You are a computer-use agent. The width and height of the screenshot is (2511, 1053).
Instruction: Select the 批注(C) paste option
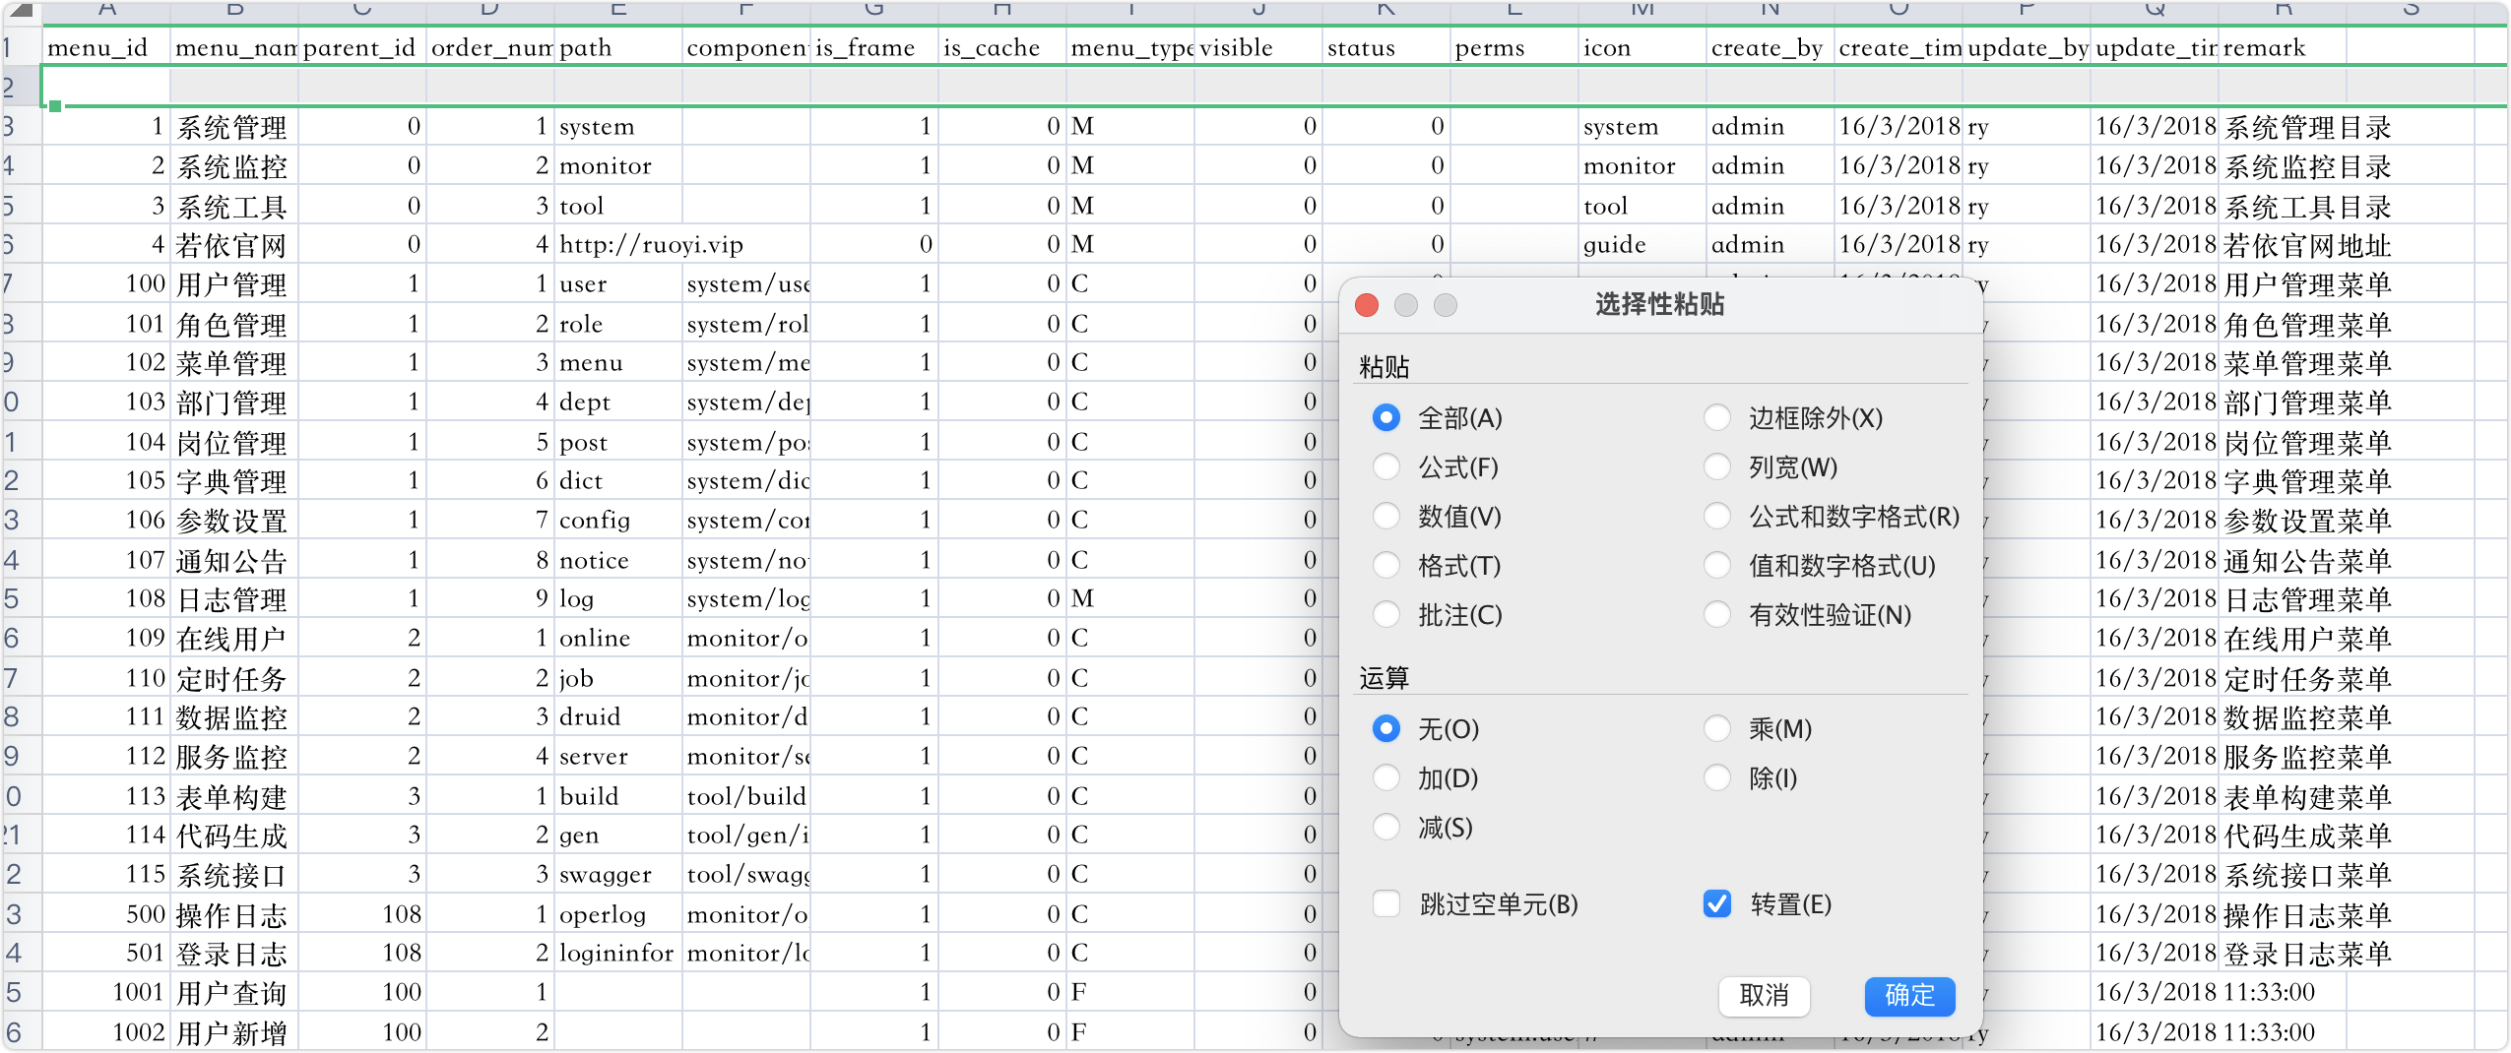point(1385,614)
